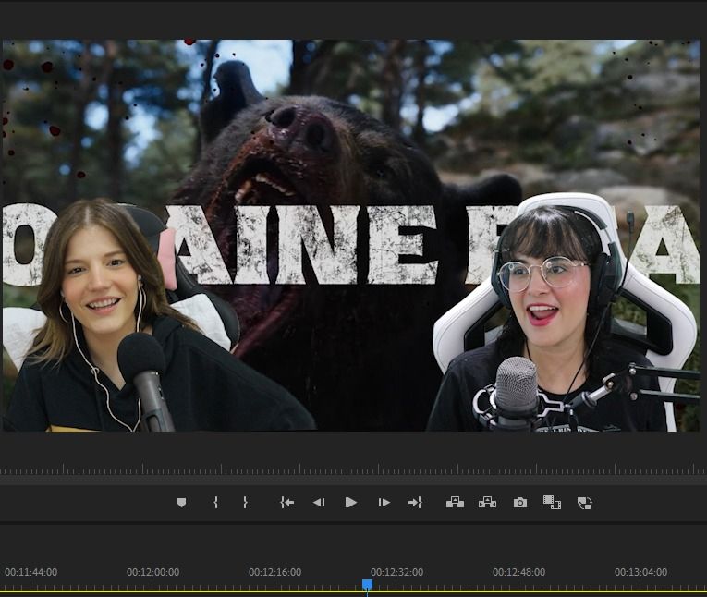Click the Lift icon
Screen dimensions: 707x597
coord(455,503)
